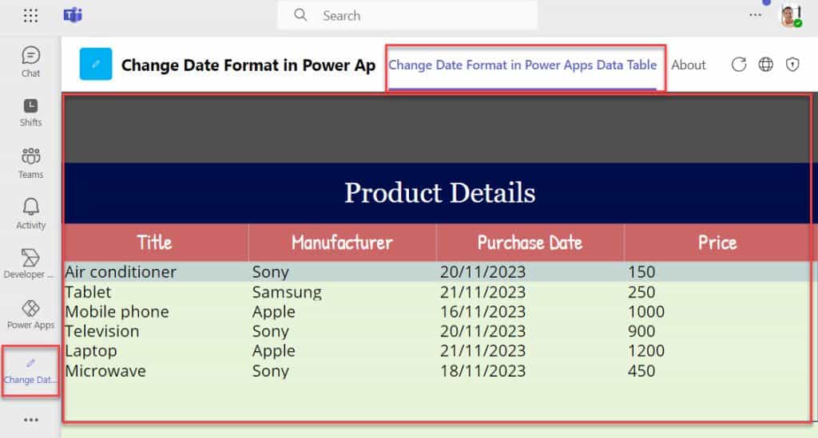Click the Product Details heading
Screen dimensions: 818x438
[440, 193]
